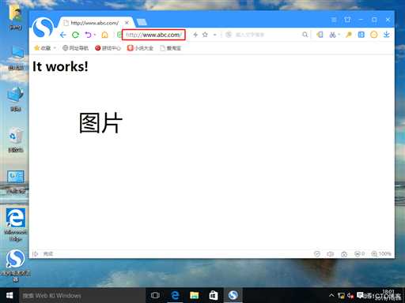Open the favorites star bookmark button

42,48
